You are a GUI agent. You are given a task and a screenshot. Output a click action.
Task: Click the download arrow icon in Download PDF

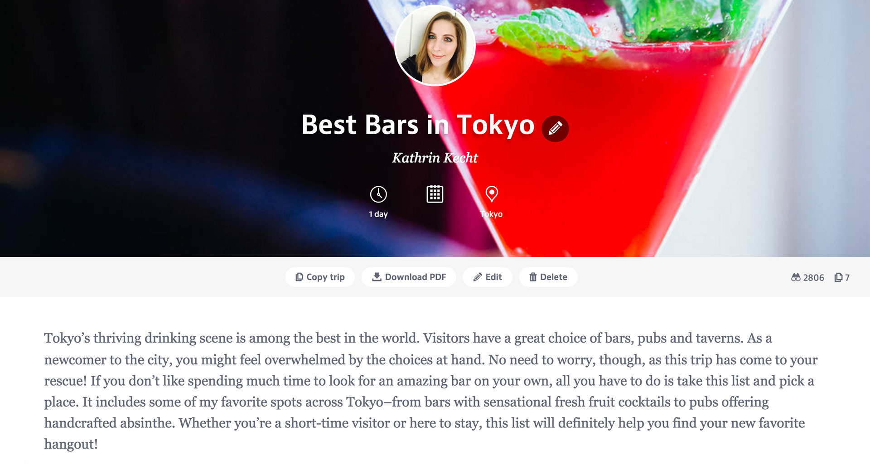pyautogui.click(x=377, y=277)
